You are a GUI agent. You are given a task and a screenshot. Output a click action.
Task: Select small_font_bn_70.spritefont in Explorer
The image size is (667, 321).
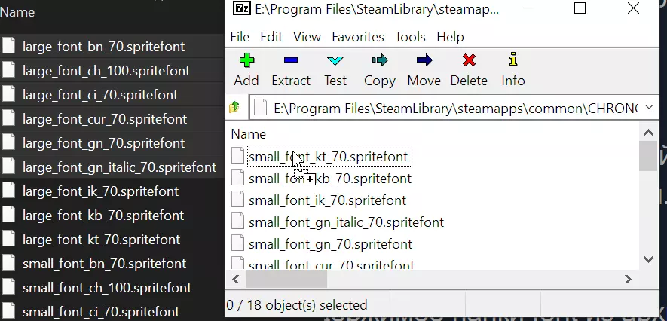click(104, 264)
